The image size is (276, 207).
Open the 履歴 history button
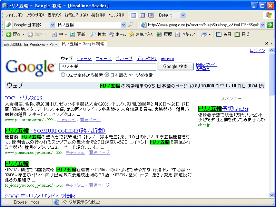[164, 34]
